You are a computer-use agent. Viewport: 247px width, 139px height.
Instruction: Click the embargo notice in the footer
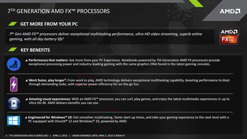99,135
